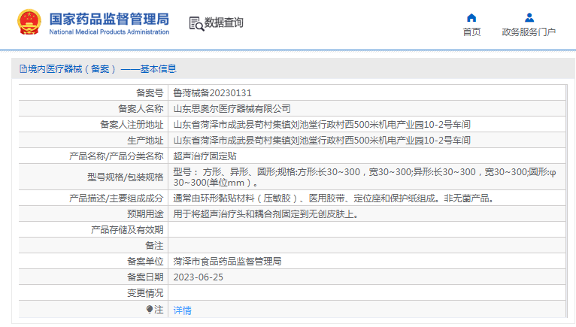Open 政务服务门户 portal link
Screen dimensions: 576x327
tap(529, 32)
